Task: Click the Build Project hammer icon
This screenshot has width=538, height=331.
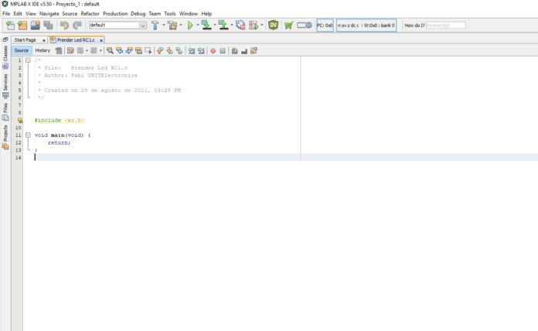Action: (x=155, y=26)
